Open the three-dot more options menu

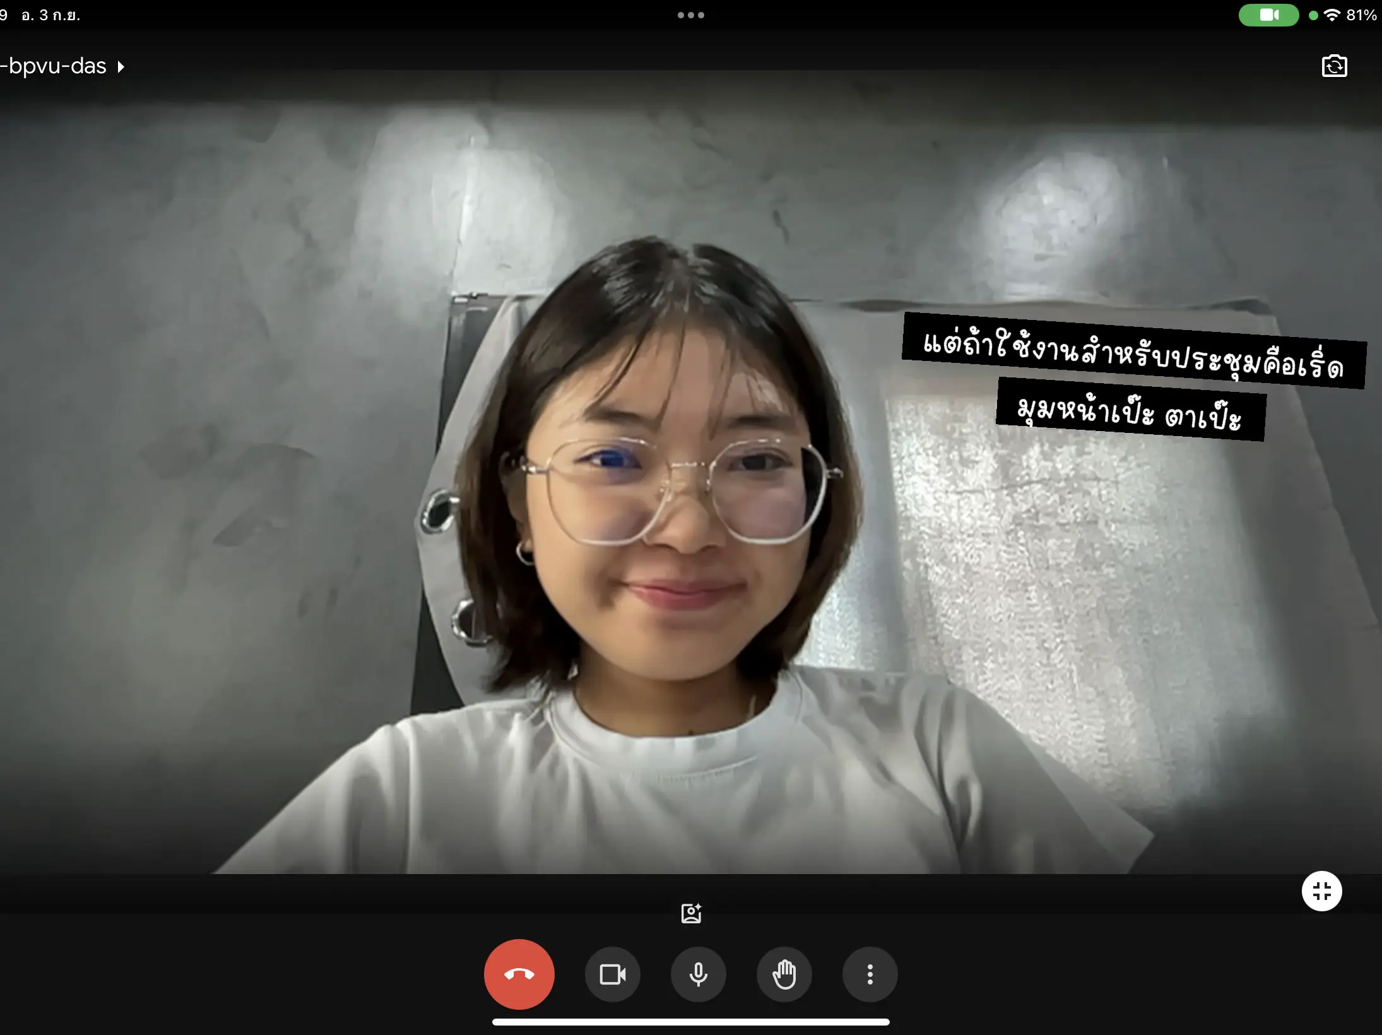[870, 974]
